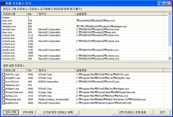Click the Photoshop CS3 path cell
The height and width of the screenshot is (117, 173).
(111, 99)
